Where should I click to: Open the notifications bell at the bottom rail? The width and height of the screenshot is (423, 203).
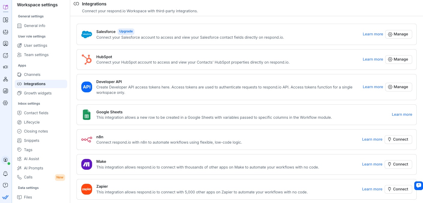click(5, 174)
